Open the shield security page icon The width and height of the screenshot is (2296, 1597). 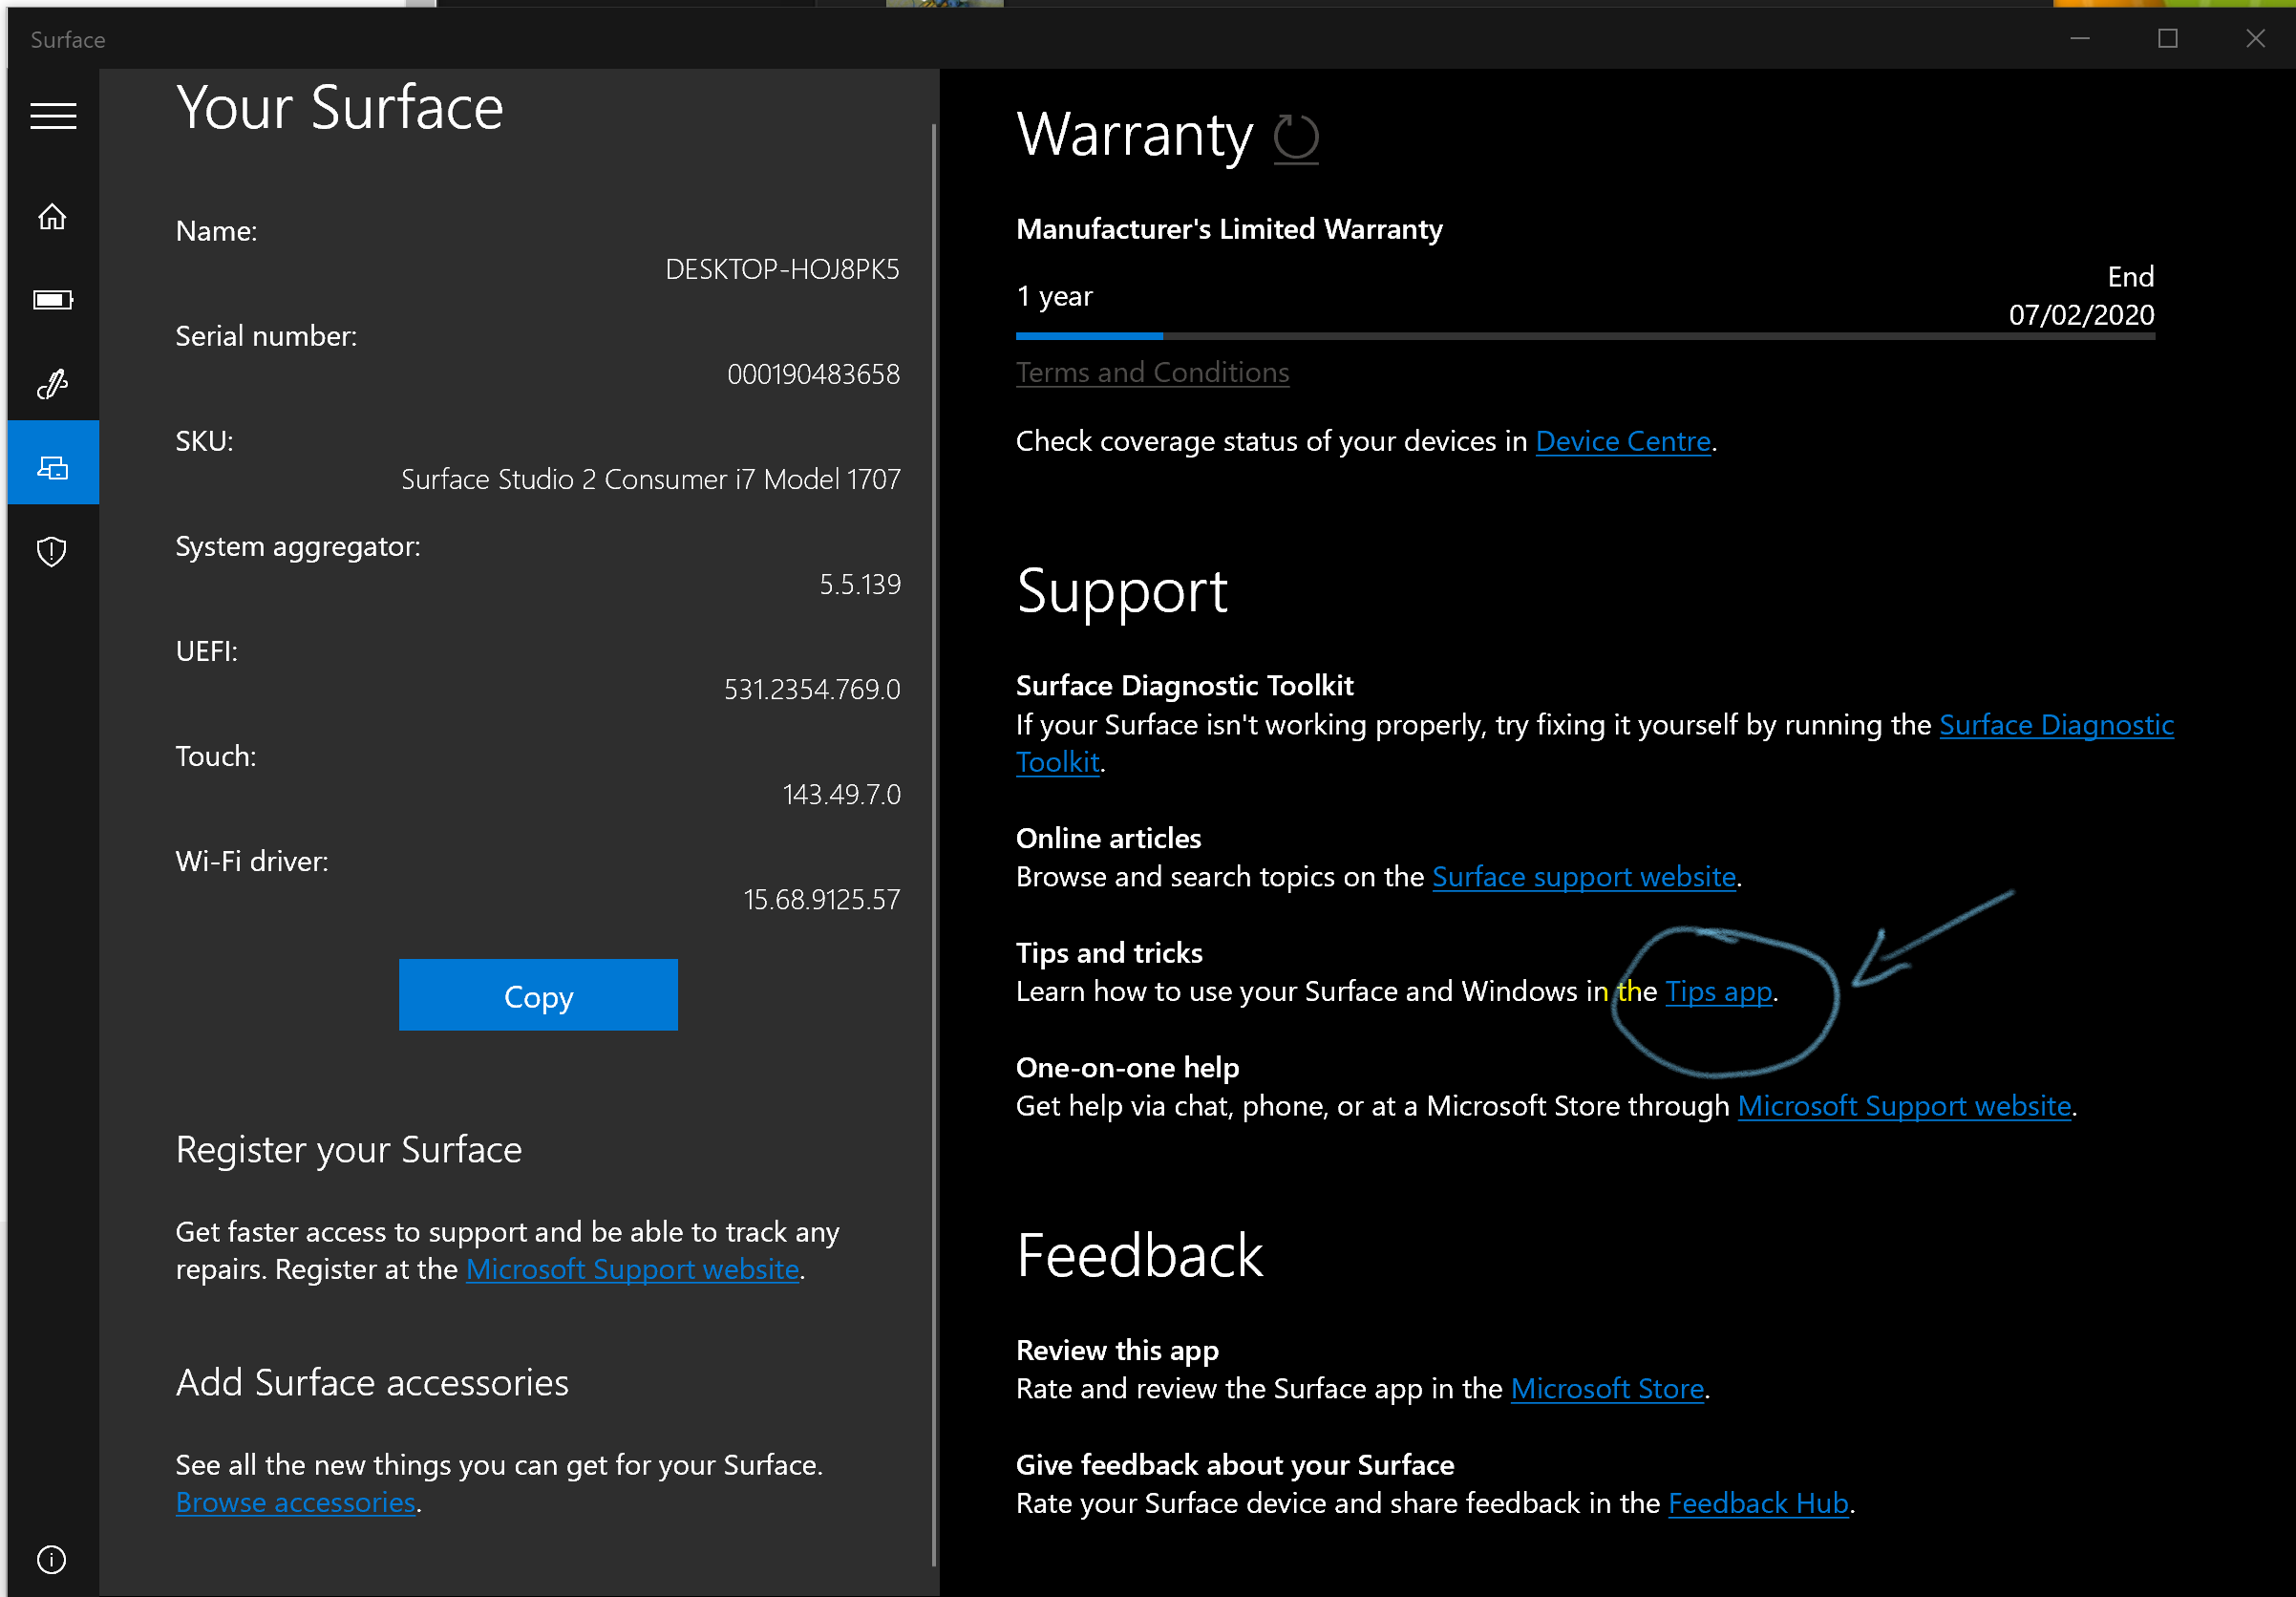52,551
